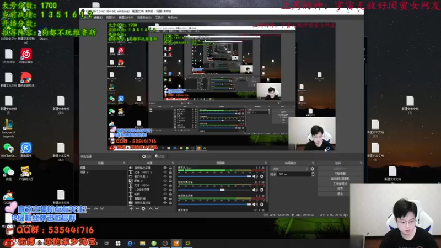Click 启动虚拟摄像机 button

340,179
